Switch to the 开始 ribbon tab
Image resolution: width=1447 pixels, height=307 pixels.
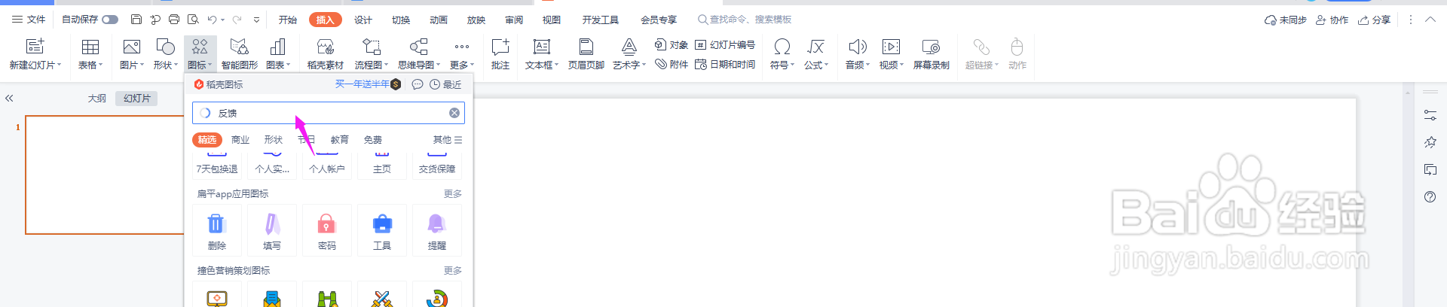pyautogui.click(x=288, y=20)
